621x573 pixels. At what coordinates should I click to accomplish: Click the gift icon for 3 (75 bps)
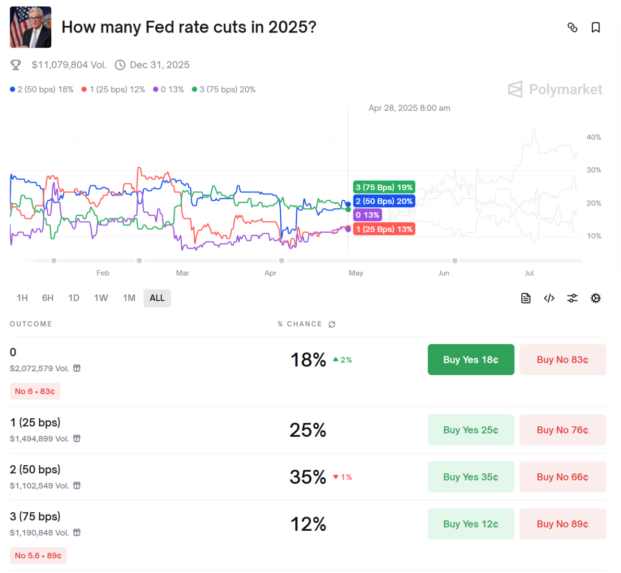77,532
